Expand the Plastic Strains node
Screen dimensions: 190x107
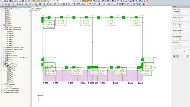[4, 56]
